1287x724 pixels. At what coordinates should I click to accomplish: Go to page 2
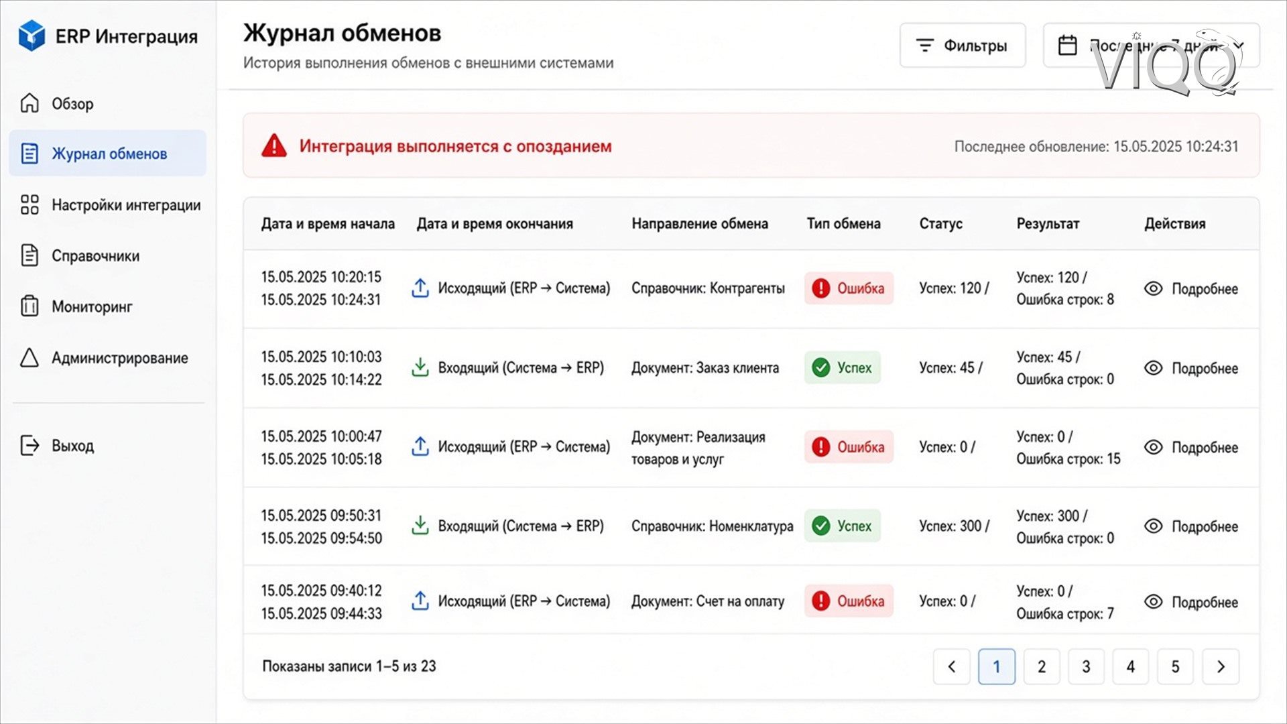click(x=1042, y=666)
